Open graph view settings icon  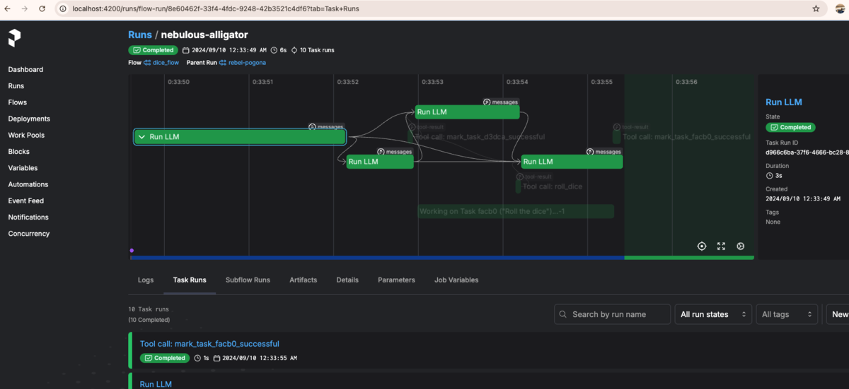pyautogui.click(x=741, y=246)
